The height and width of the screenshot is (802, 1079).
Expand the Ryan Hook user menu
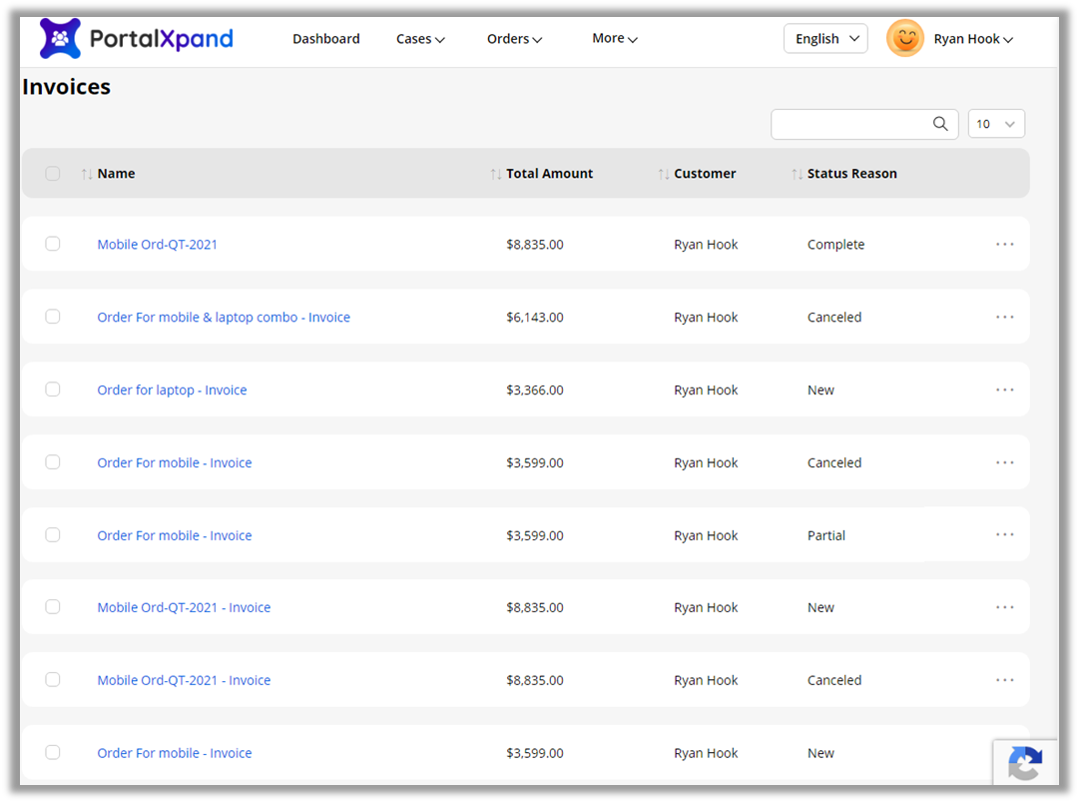[973, 39]
